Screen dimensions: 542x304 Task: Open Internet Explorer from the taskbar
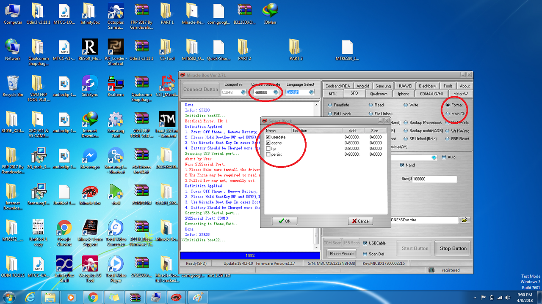click(x=30, y=296)
